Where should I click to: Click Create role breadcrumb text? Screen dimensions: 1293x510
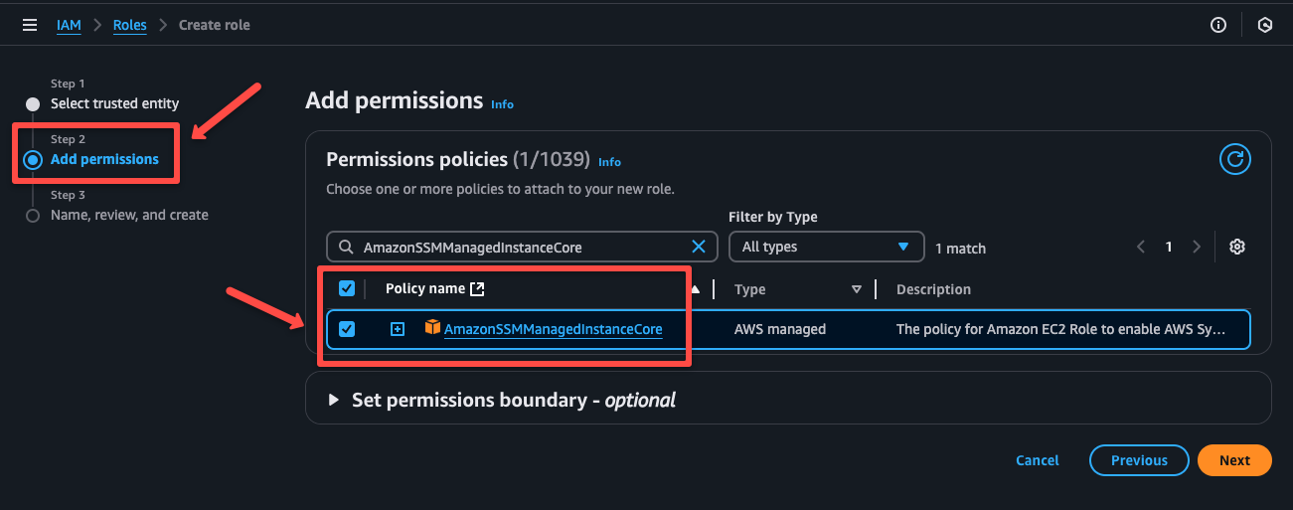[x=215, y=25]
